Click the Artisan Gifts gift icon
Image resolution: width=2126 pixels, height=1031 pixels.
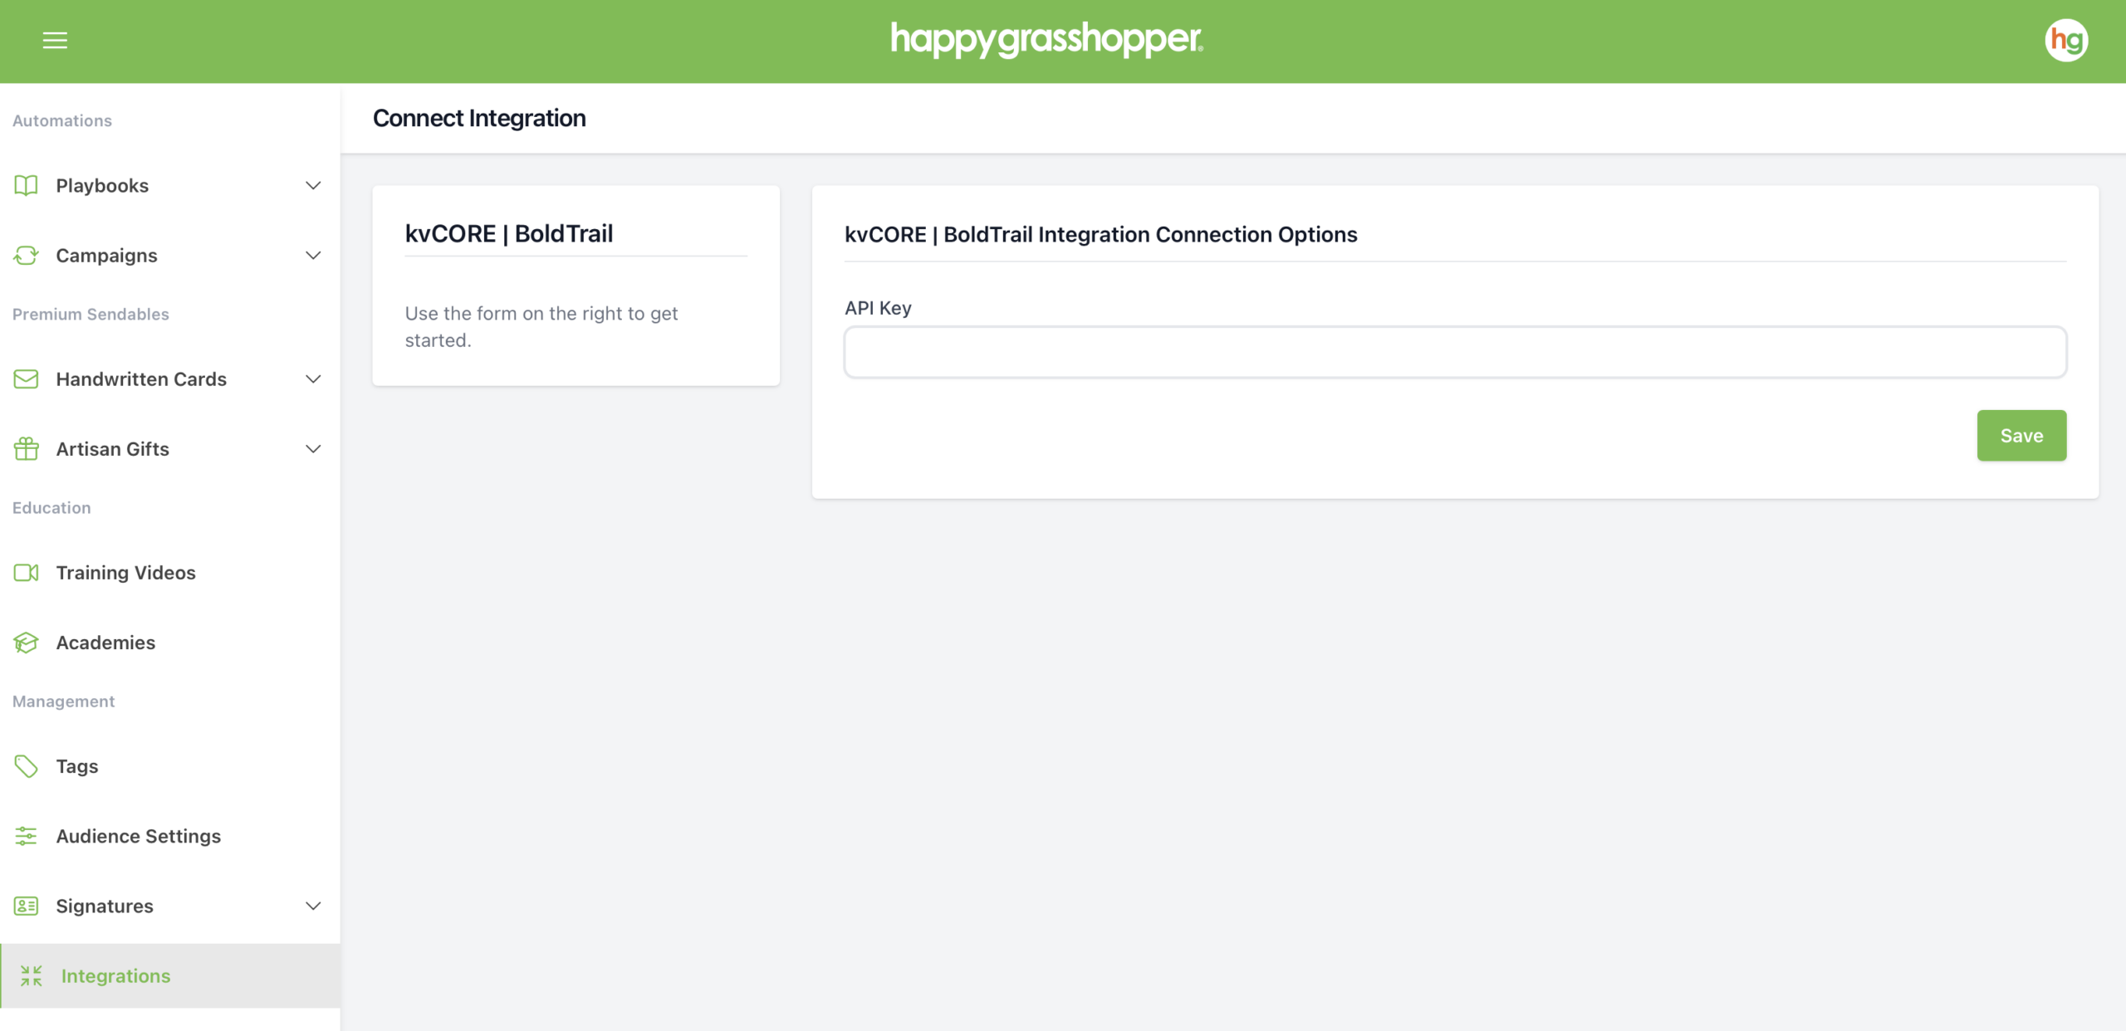(x=27, y=448)
